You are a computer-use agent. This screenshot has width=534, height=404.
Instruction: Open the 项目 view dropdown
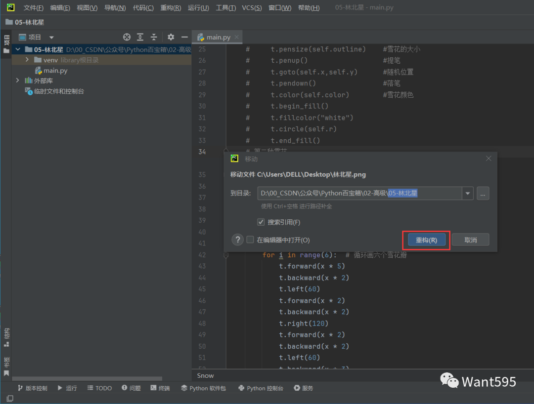tap(51, 38)
